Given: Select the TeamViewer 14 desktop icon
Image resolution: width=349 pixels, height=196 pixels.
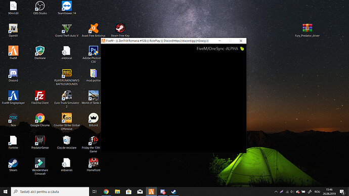Looking at the screenshot, I should click(x=67, y=8).
